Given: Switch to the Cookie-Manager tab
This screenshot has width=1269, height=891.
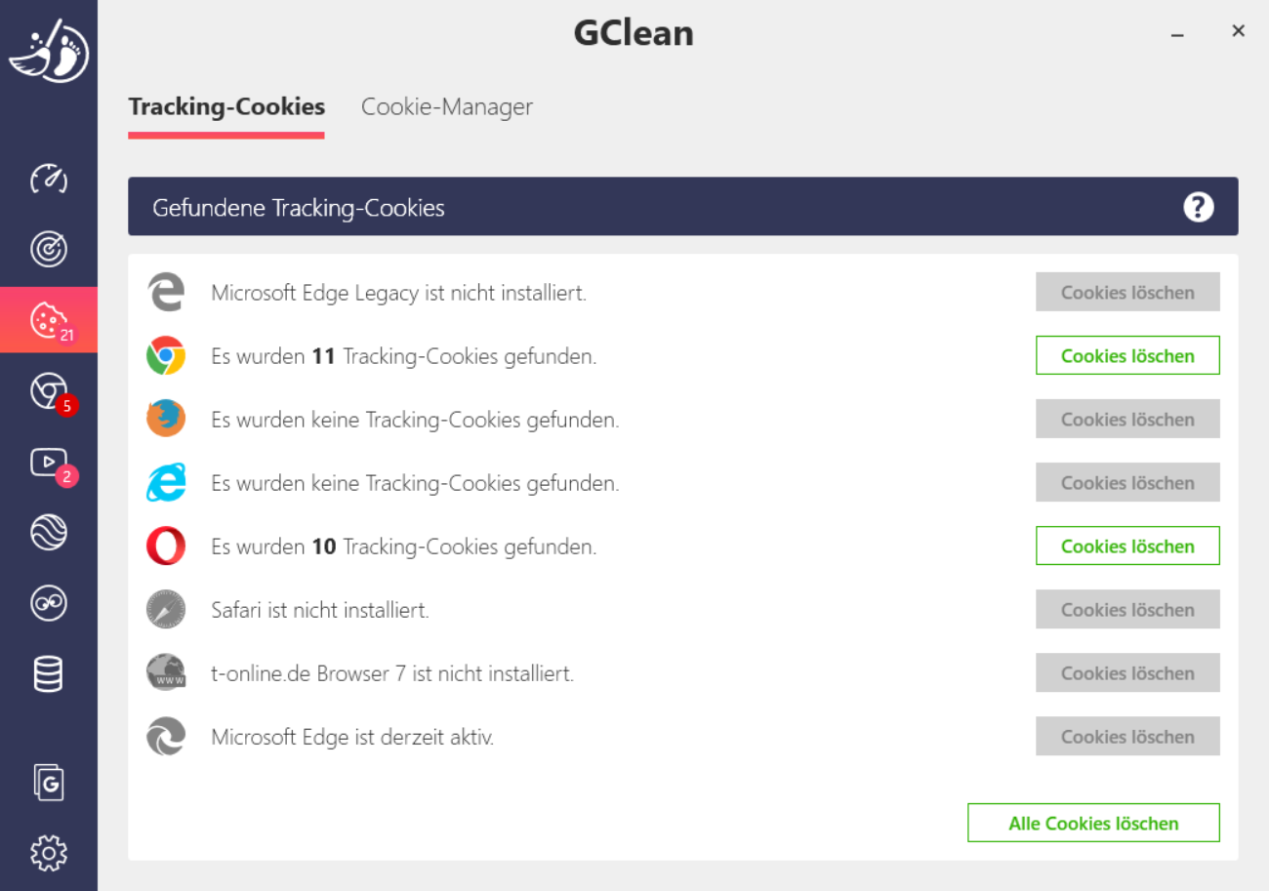Looking at the screenshot, I should pyautogui.click(x=447, y=106).
